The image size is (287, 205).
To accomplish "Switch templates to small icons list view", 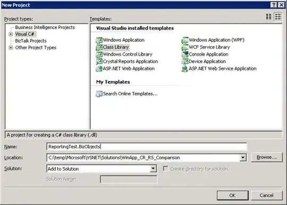I will click(x=278, y=16).
